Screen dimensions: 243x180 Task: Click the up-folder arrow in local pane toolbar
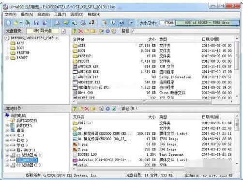click(75, 109)
